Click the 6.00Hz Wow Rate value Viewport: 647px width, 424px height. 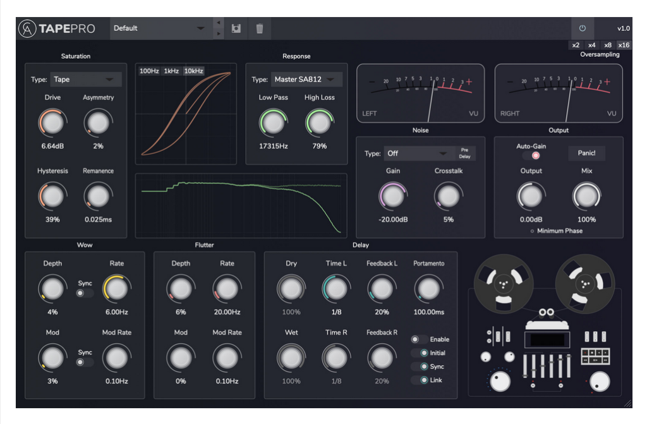(117, 312)
